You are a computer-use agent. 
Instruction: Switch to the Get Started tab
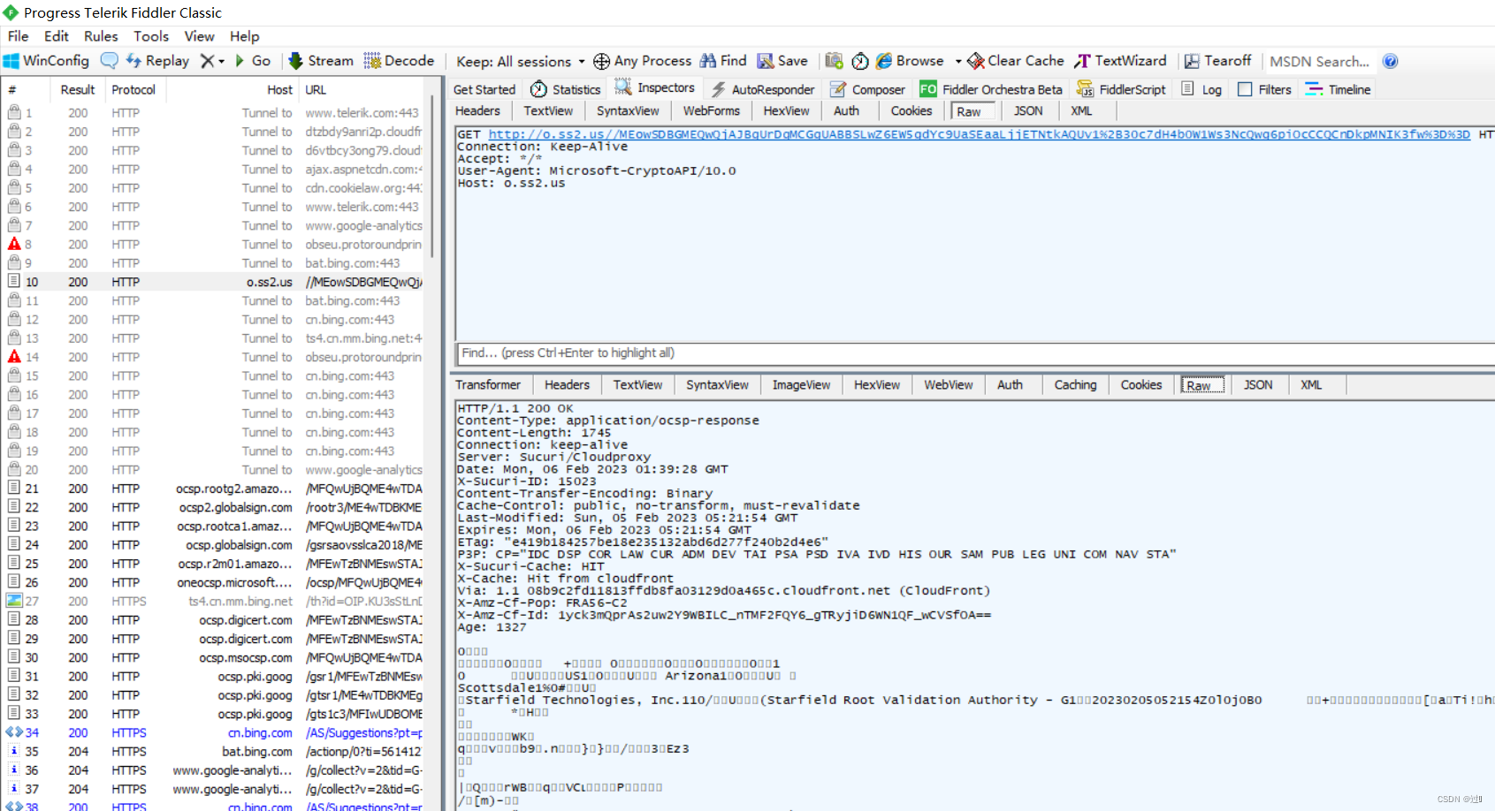coord(484,89)
